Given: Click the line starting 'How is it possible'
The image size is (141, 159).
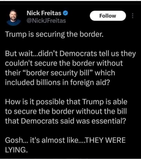Looking at the screenshot, I should click(x=66, y=102).
